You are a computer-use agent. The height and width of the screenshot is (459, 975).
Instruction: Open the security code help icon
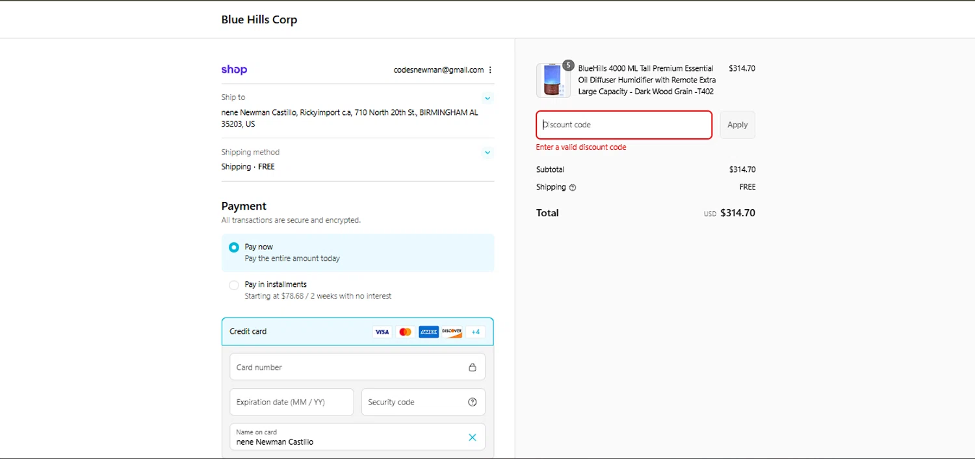[x=473, y=402]
